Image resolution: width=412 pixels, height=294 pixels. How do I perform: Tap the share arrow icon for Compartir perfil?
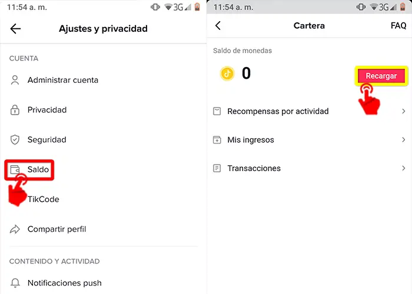(15, 229)
